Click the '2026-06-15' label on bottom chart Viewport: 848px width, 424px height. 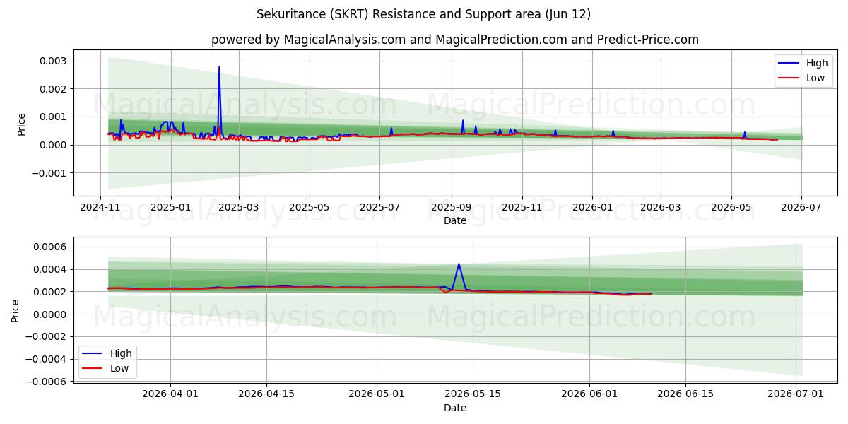point(685,394)
